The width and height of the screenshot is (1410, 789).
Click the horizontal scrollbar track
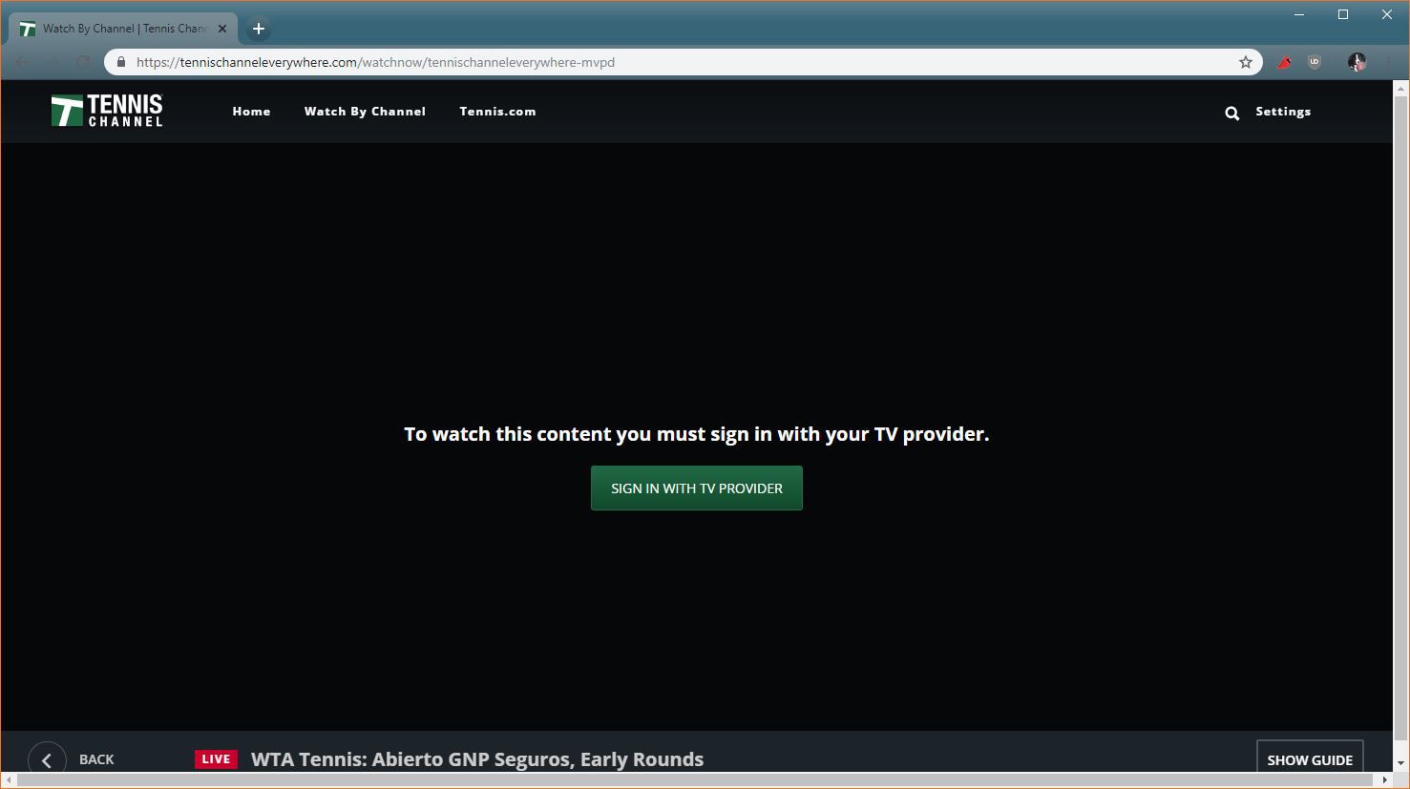tap(697, 780)
